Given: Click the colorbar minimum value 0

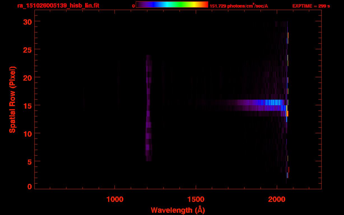Looking at the screenshot, I should [134, 6].
